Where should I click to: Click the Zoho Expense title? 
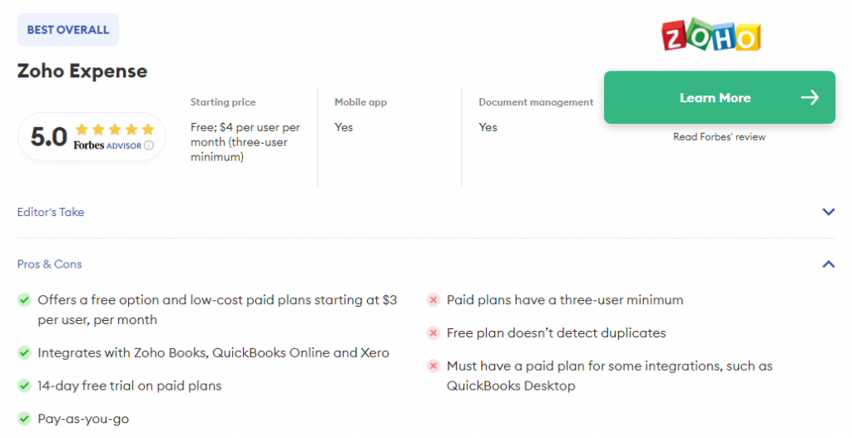coord(82,71)
